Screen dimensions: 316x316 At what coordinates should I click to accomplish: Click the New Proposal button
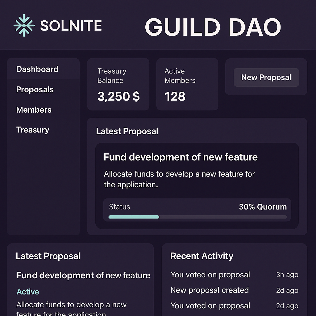[266, 77]
